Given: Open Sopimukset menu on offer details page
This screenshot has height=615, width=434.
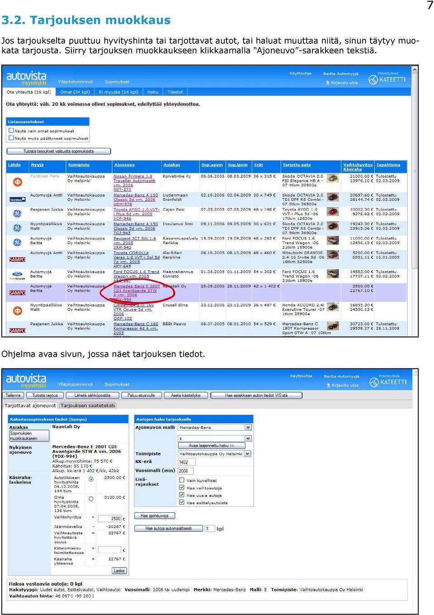Looking at the screenshot, I should (x=117, y=384).
